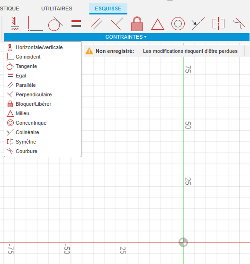Select the triangle Midpoint toolbar icon
Screen dimensions: 250x264
[x=158, y=25]
